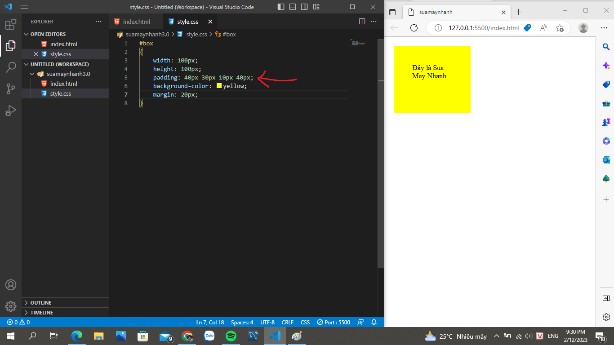Viewport: 614px width, 345px height.
Task: View site information in browser address bar
Action: tap(438, 28)
